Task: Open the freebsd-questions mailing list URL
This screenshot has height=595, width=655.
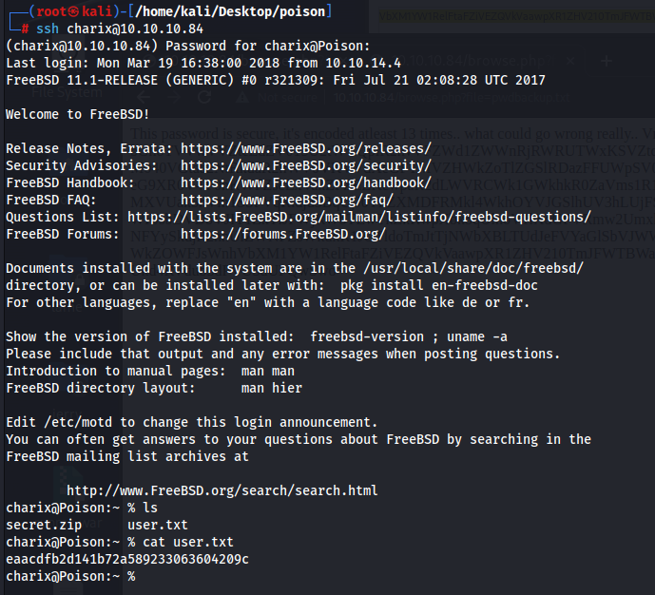Action: point(359,217)
